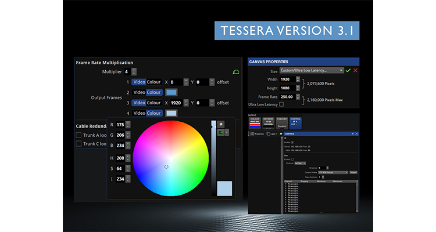Image resolution: width=436 pixels, height=232 pixels.
Task: Click the Minimum column header
Action: coord(321,182)
